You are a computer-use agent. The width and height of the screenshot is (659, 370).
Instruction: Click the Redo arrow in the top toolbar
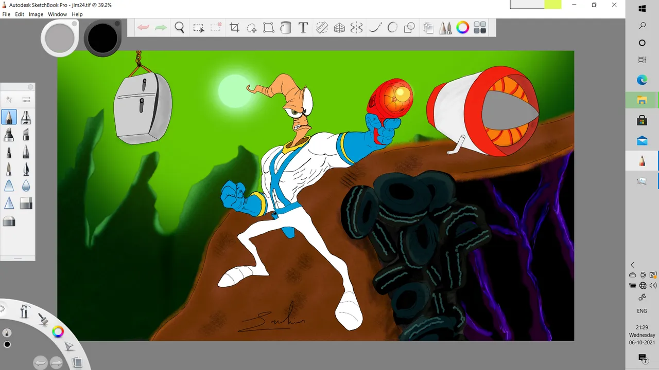coord(161,28)
